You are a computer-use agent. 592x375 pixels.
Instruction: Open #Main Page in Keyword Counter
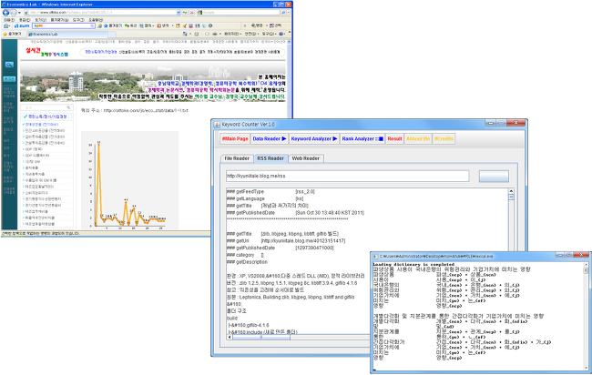coord(235,139)
